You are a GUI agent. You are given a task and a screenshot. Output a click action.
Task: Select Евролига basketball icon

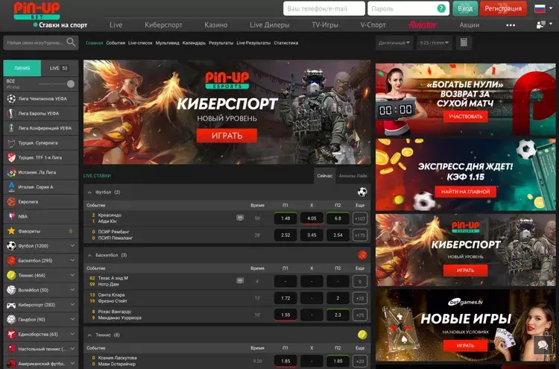11,202
